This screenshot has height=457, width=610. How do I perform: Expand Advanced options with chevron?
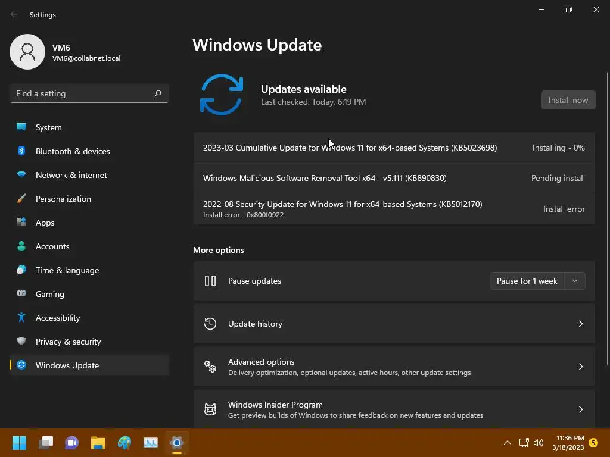pyautogui.click(x=580, y=367)
